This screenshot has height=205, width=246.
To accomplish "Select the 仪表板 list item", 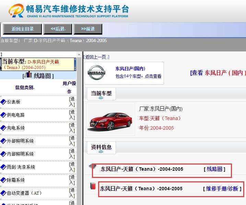I will click(14, 102).
